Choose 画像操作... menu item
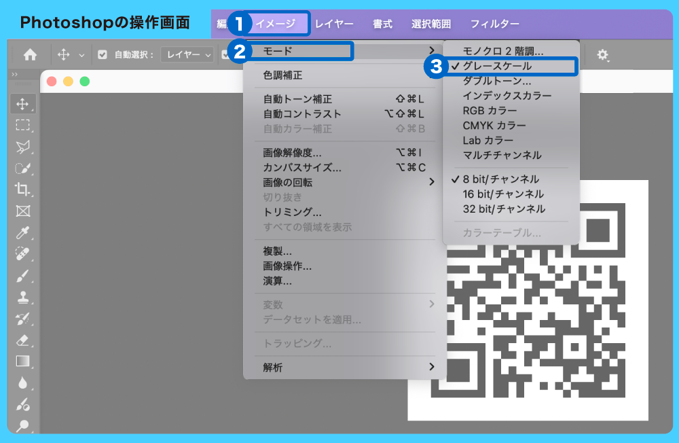The width and height of the screenshot is (679, 443). (344, 266)
